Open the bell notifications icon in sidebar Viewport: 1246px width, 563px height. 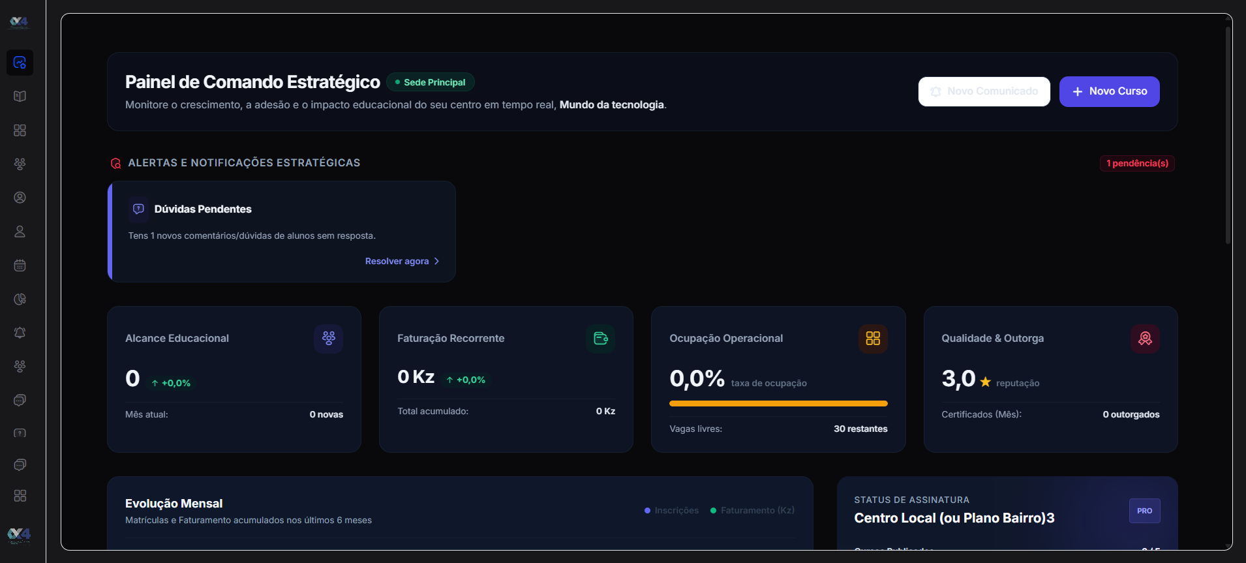pos(20,333)
